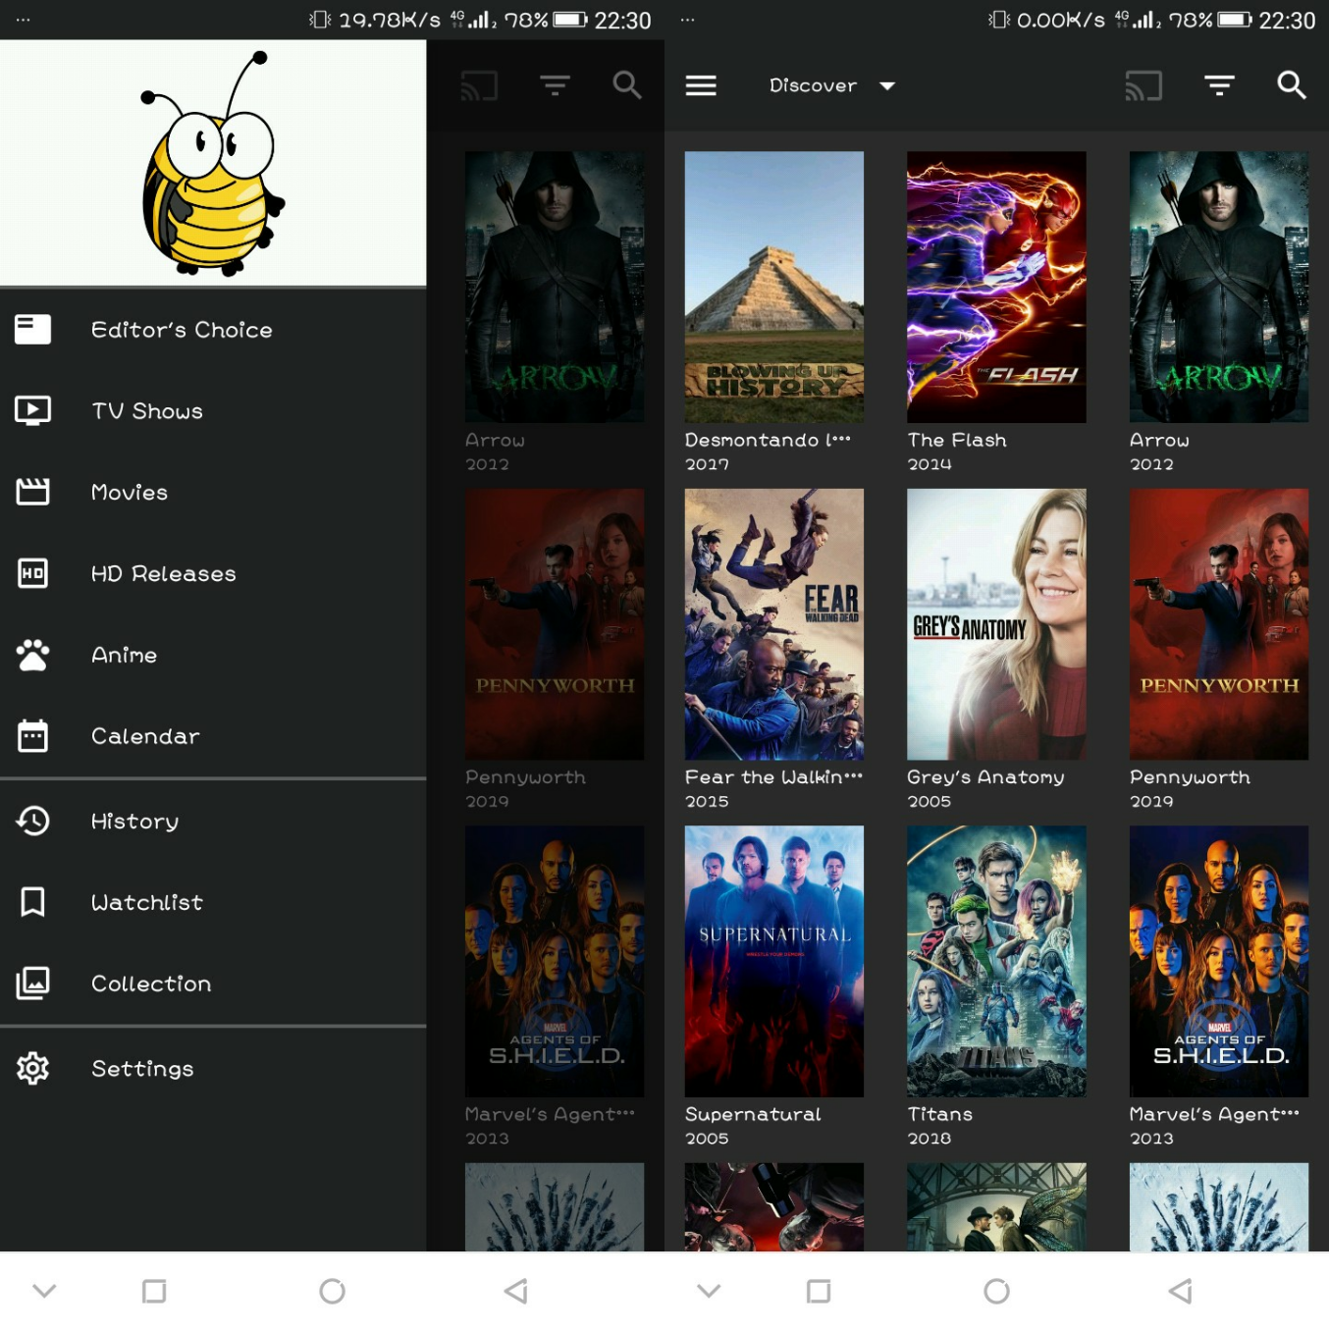Tap the recents square under the right screen
The height and width of the screenshot is (1330, 1329).
click(819, 1291)
